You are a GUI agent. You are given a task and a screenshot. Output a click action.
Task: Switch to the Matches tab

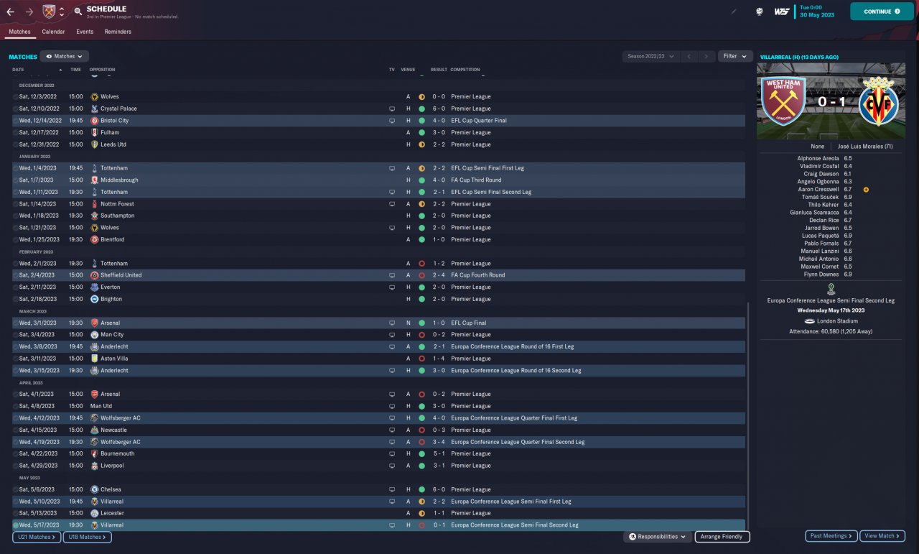point(19,32)
